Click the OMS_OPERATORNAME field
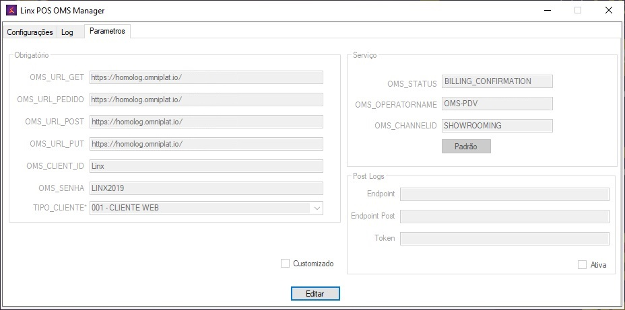625x310 pixels. [x=497, y=104]
